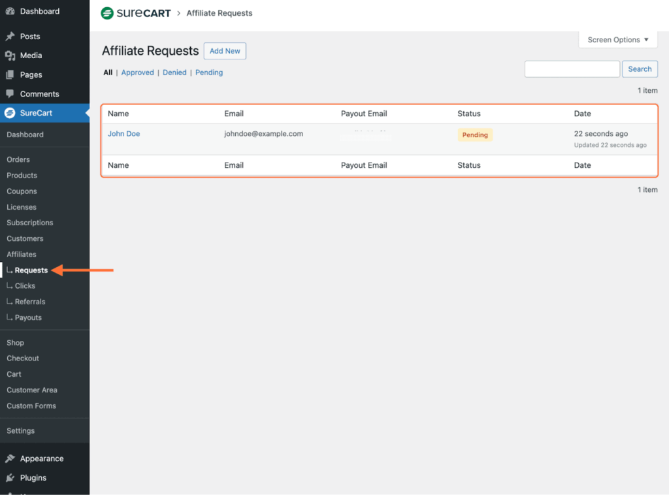669x495 pixels.
Task: Click the Plugins plug icon
Action: point(10,477)
